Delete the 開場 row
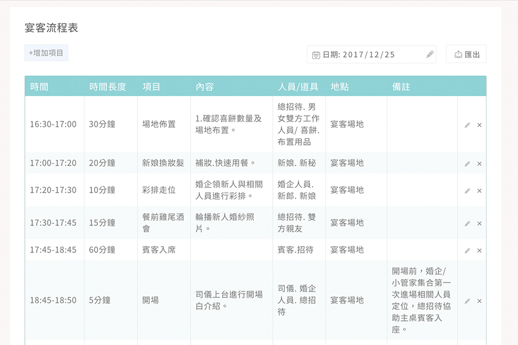The image size is (518, 345). (x=479, y=301)
